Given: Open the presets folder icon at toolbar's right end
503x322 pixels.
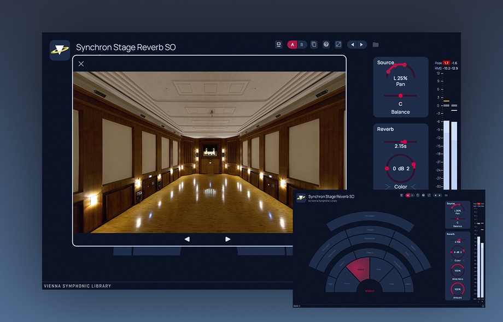Looking at the screenshot, I should click(375, 44).
